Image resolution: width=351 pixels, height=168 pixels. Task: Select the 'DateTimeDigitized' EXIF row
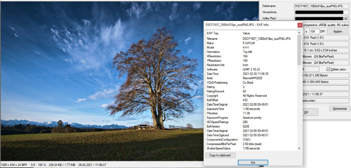click(x=251, y=135)
